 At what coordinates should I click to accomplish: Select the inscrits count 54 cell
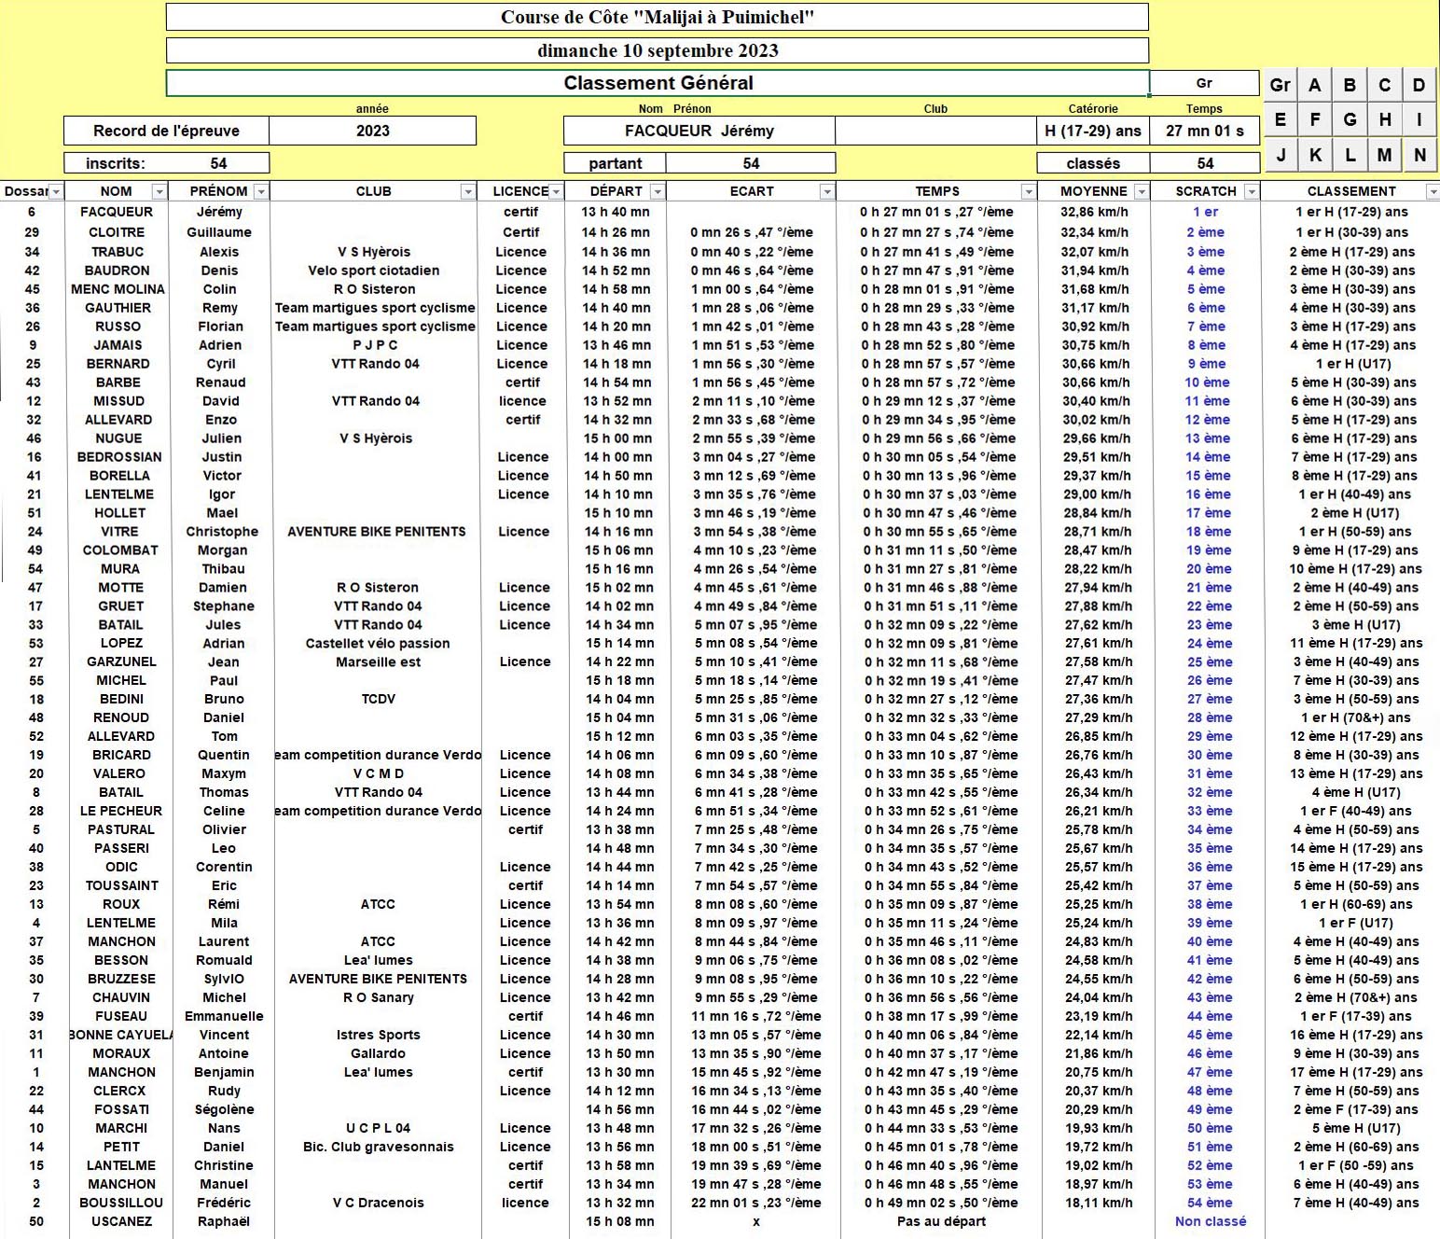pos(218,163)
